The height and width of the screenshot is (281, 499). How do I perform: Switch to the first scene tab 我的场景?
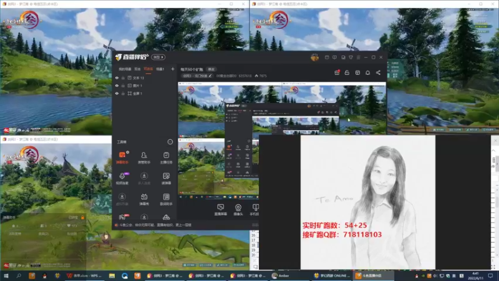[125, 69]
